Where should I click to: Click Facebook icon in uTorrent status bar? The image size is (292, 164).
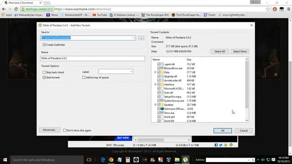(216, 145)
